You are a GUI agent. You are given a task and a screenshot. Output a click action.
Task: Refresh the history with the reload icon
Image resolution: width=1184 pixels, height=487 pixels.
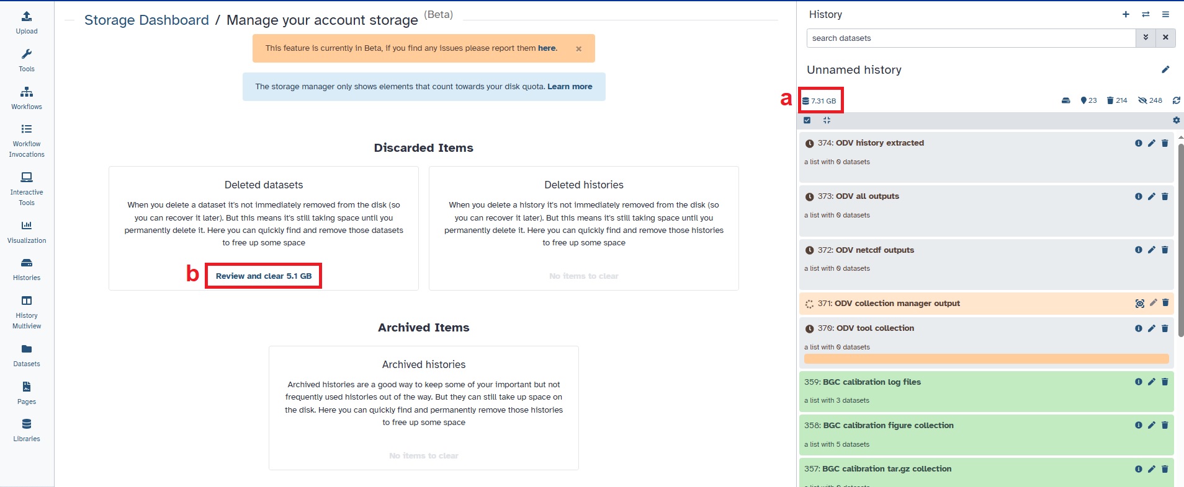pos(1176,100)
